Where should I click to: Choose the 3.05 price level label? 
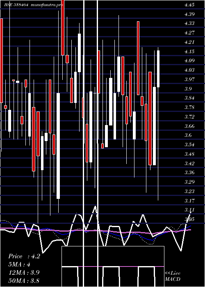click(x=189, y=219)
